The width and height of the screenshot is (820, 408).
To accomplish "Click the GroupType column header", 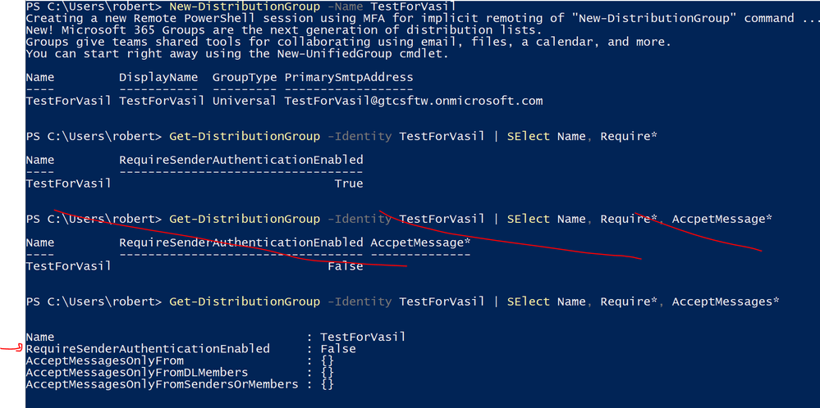I will 245,77.
